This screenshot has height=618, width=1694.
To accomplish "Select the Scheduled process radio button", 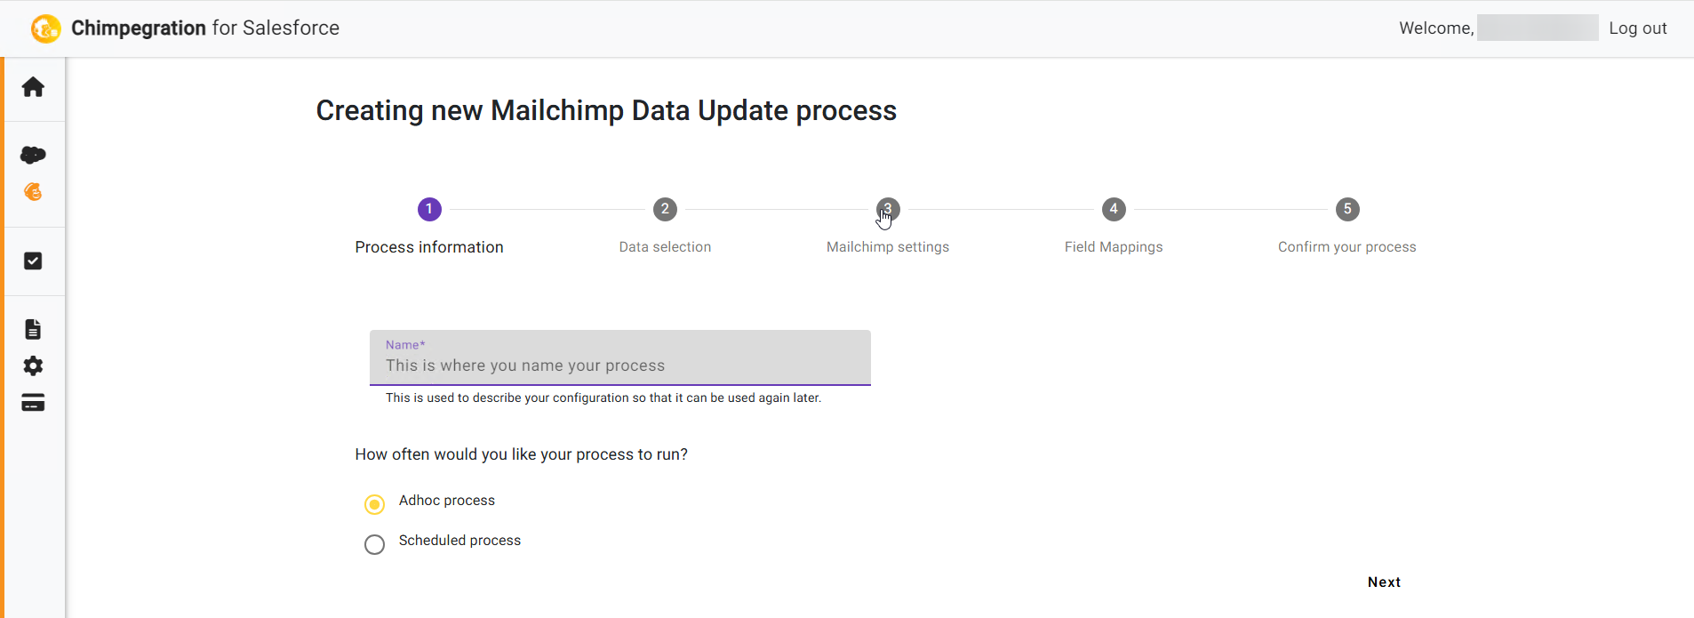I will coord(375,544).
